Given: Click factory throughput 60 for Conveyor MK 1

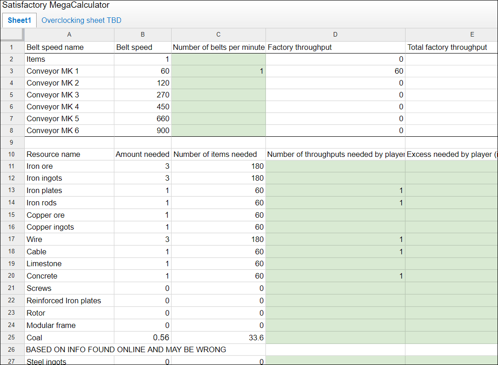Looking at the screenshot, I should [336, 71].
